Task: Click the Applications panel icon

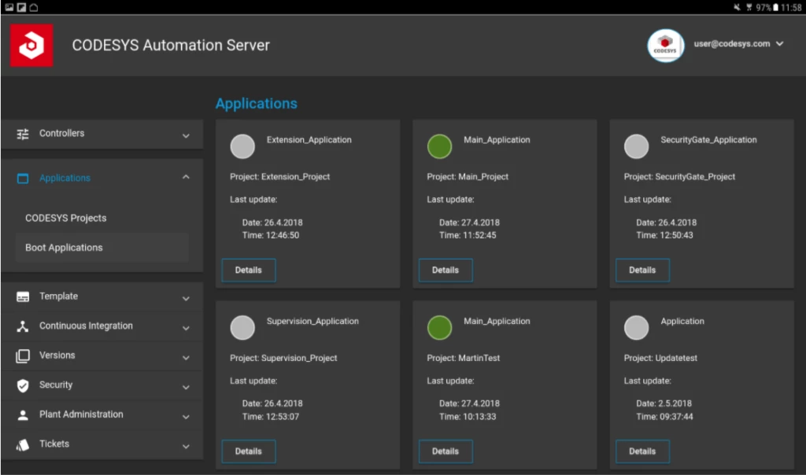Action: point(24,178)
